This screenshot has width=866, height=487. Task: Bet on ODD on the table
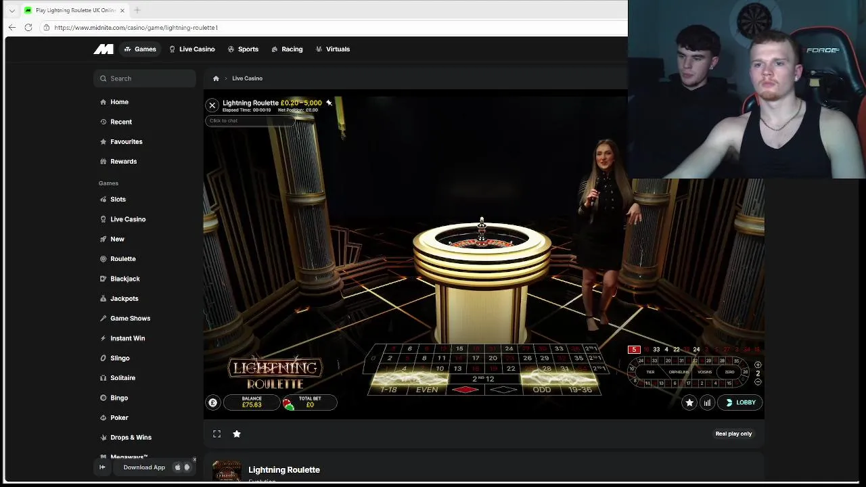click(542, 390)
